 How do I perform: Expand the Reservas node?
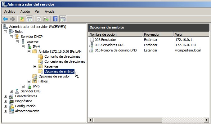35,66
